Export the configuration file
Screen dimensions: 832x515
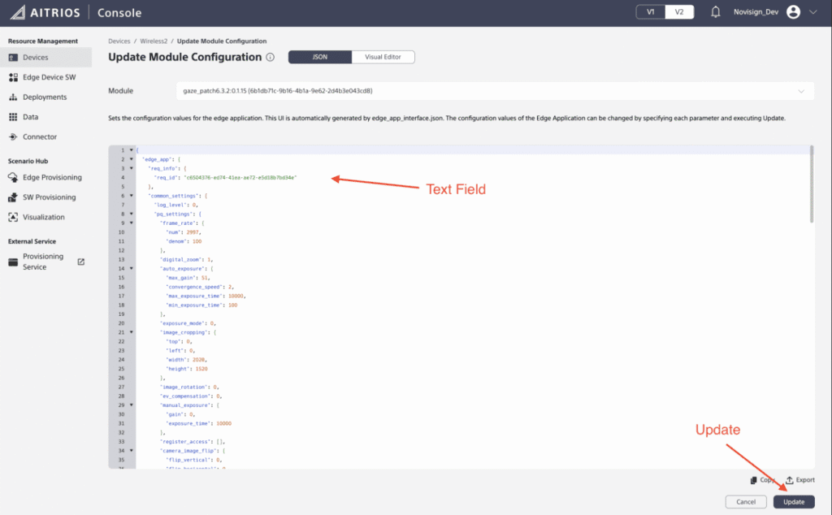click(x=799, y=479)
